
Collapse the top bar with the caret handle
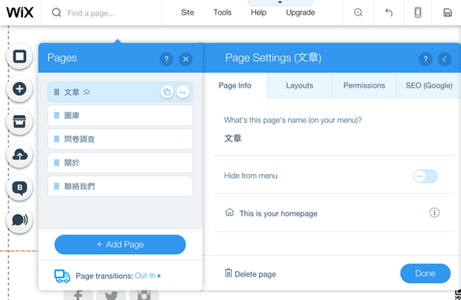[280, 2]
